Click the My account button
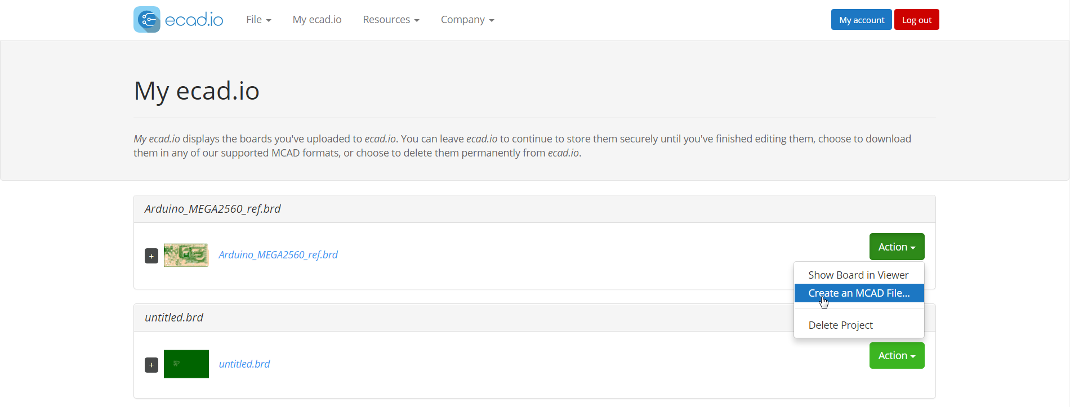This screenshot has height=407, width=1070. 861,20
